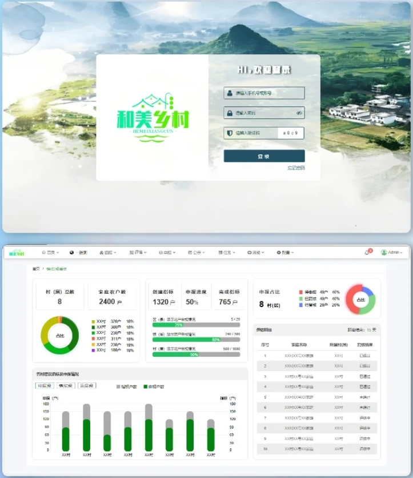Switch to 镇(街)级 tab in bar chart
This screenshot has height=478, width=413.
coord(66,385)
